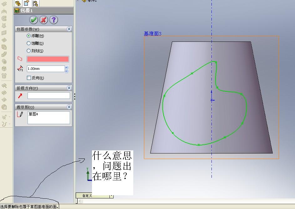Viewport: 295px width, 209px height.
Task: Click the wrap face icon beside the pink box
Action: point(20,59)
